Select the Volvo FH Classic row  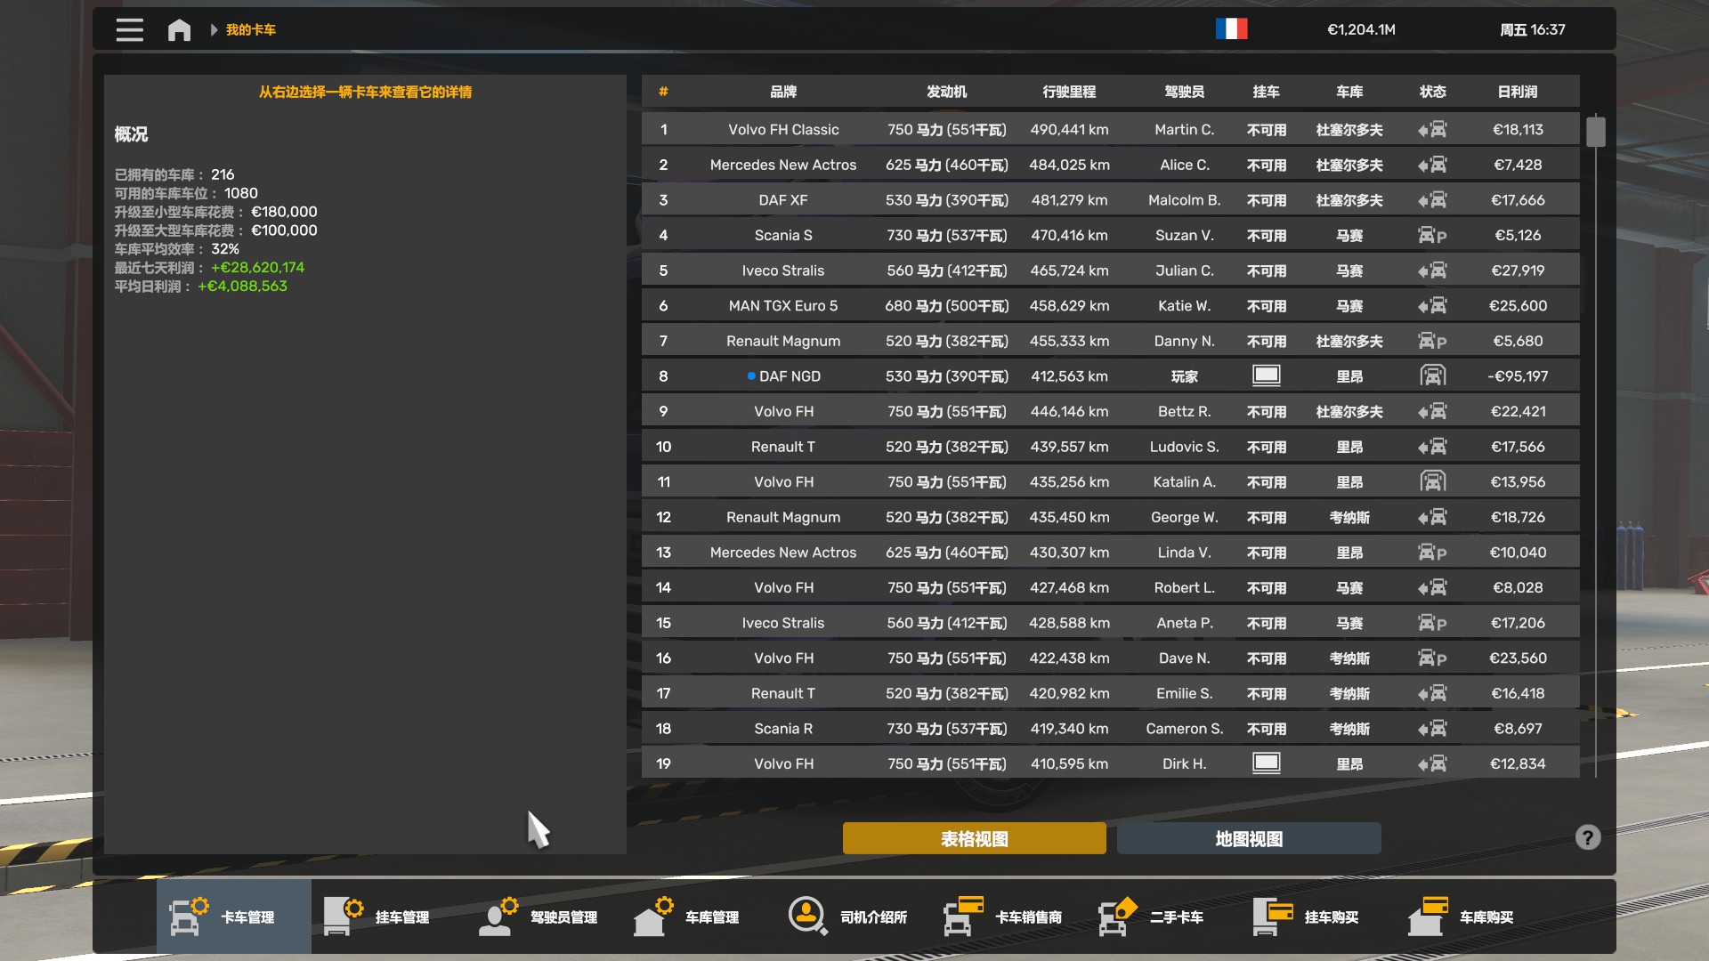(783, 130)
